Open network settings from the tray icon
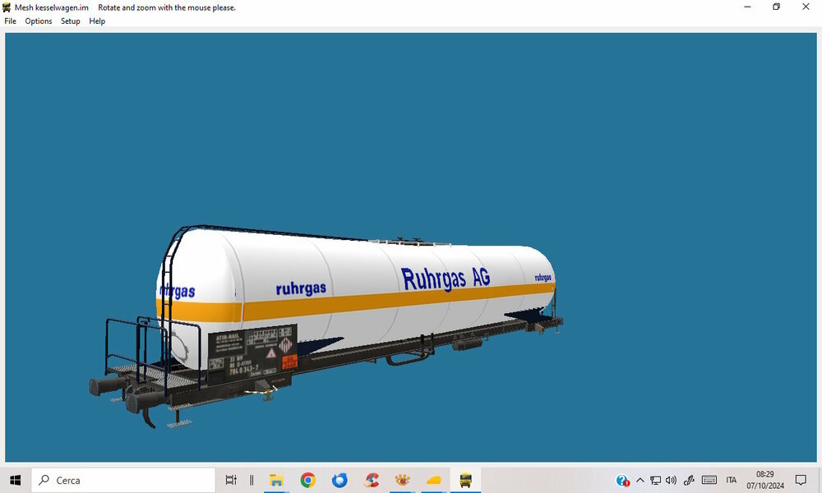 pos(655,480)
